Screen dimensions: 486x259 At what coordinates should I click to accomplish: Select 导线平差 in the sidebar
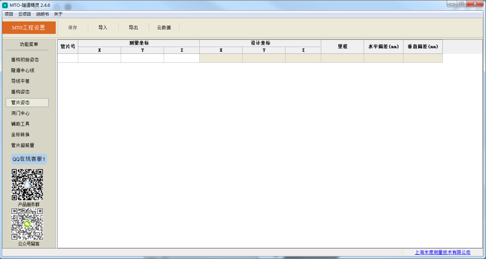[21, 81]
